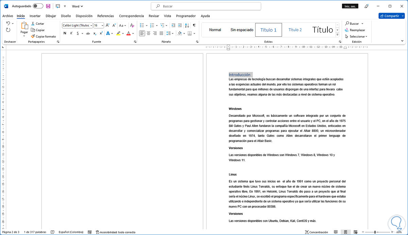This screenshot has width=408, height=235.
Task: Open the multilevel list dropdown
Action: coord(167,25)
